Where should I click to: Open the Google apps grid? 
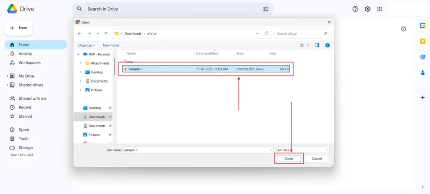[x=380, y=9]
